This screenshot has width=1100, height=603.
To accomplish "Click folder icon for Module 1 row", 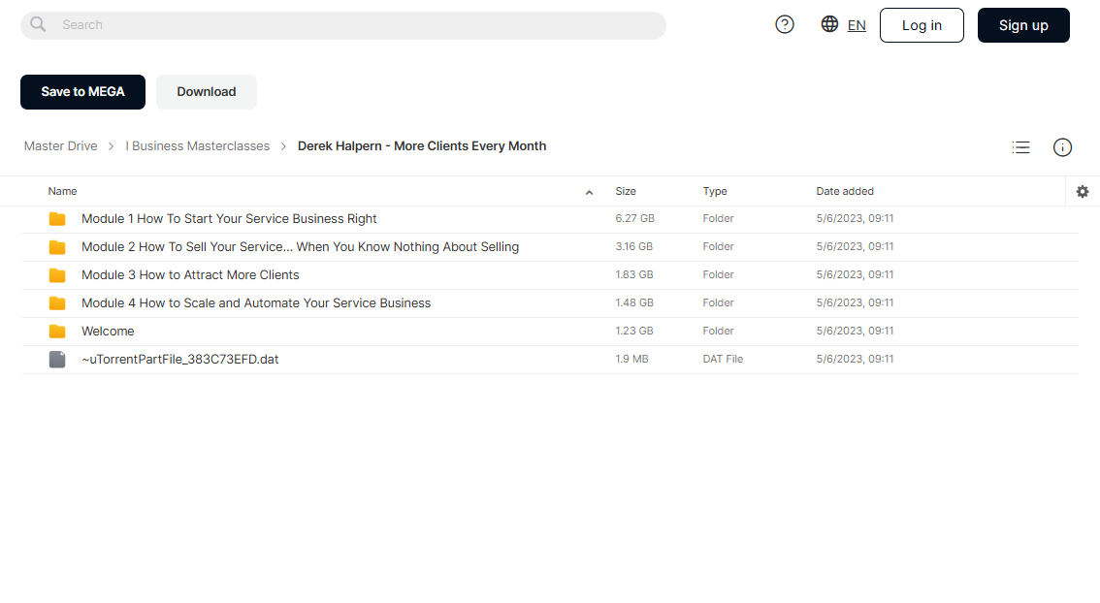I will pos(57,219).
